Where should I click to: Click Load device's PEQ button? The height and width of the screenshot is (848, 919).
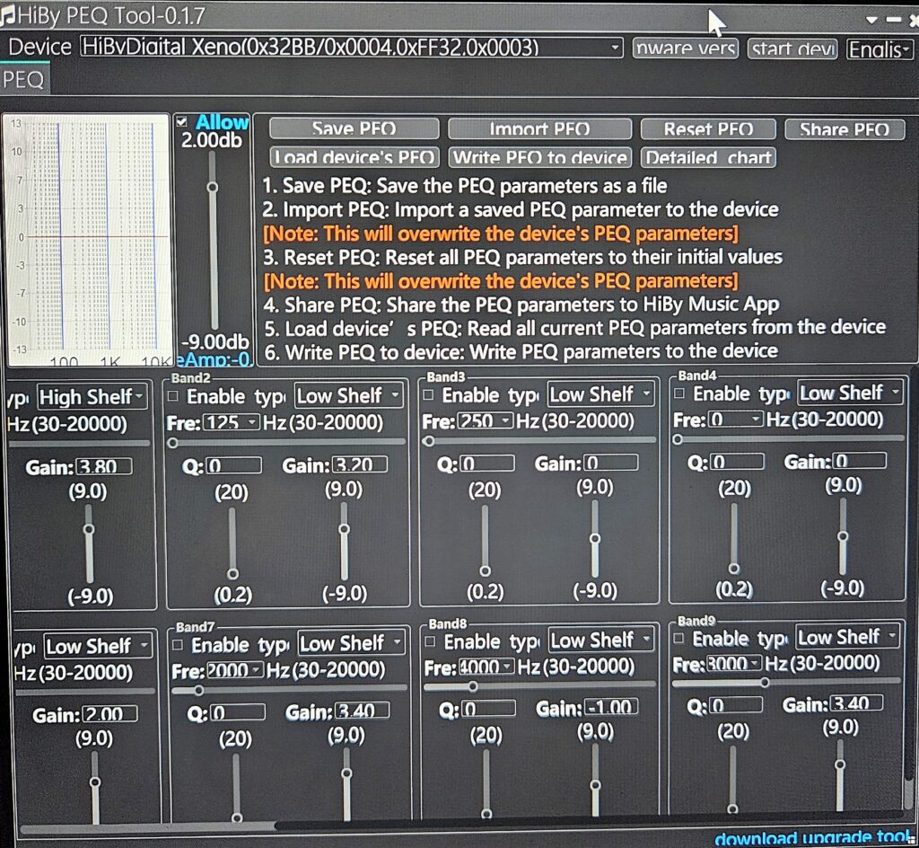tap(354, 157)
